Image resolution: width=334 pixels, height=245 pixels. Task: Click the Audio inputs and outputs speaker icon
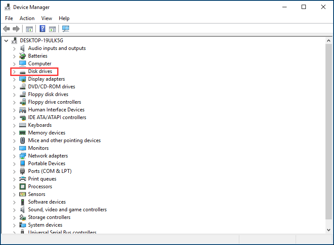22,48
